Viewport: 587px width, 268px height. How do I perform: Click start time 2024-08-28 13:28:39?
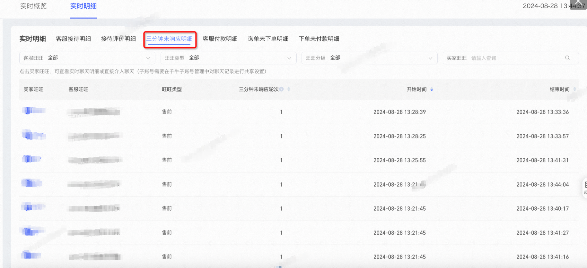pos(399,112)
